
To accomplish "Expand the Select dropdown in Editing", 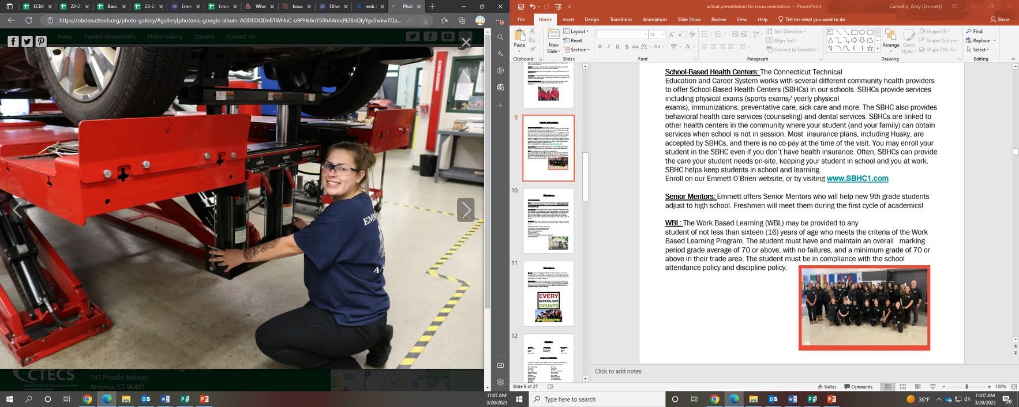I will pos(980,50).
